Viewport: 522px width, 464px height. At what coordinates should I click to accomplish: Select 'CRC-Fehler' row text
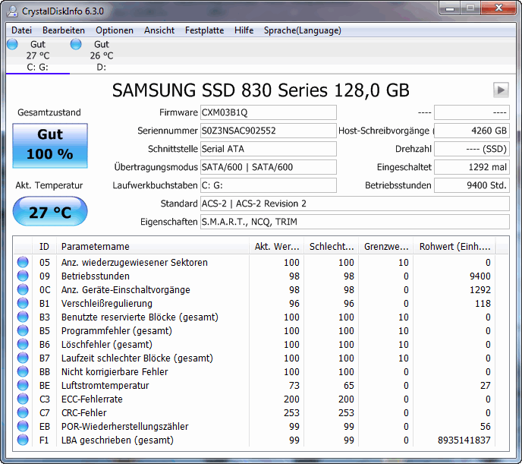point(84,412)
